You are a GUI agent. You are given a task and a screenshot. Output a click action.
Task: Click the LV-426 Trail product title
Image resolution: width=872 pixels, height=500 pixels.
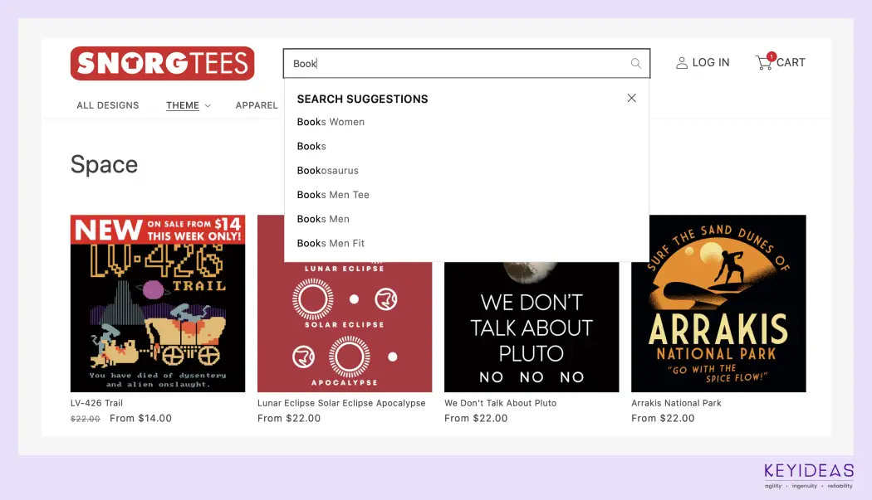97,403
